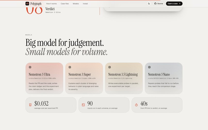Select the Nemotron 3.5 Lightning card title

[123, 74]
